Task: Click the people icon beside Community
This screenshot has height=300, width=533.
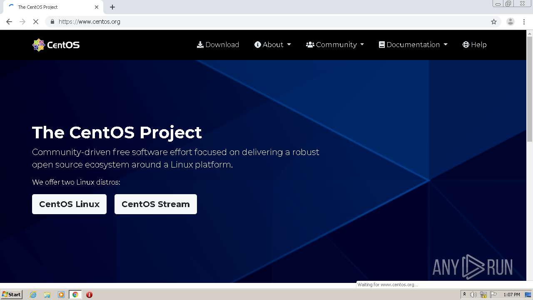Action: (x=310, y=45)
